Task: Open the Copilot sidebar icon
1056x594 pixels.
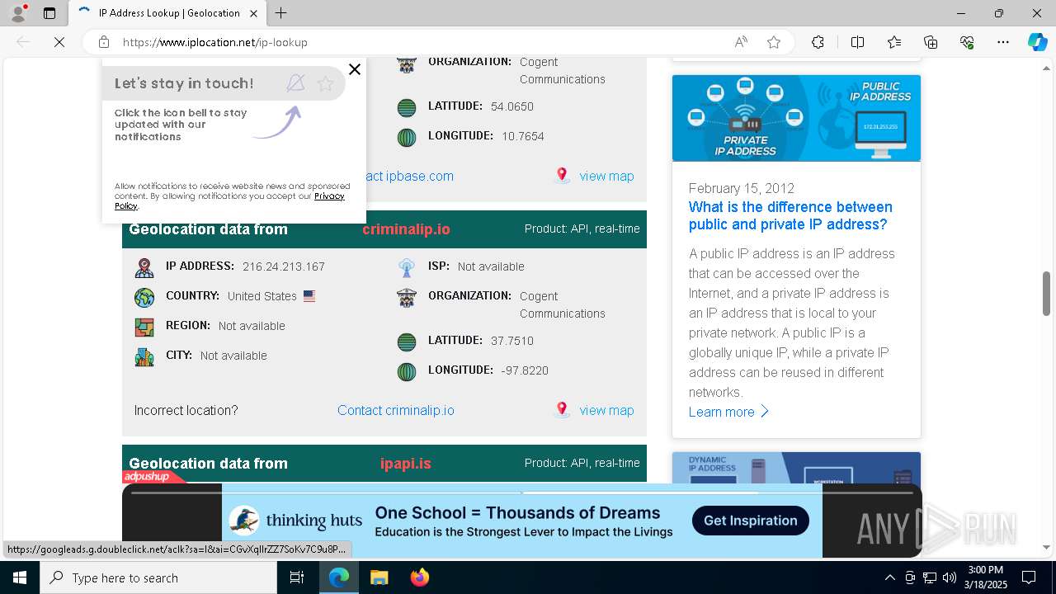Action: pos(1037,42)
